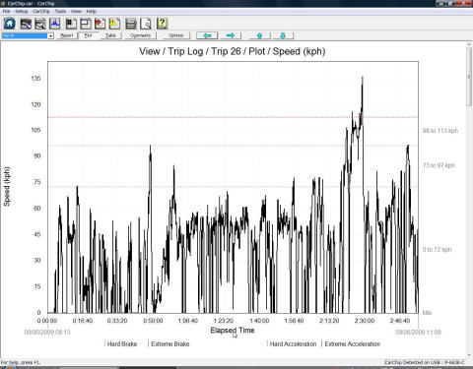Image resolution: width=473 pixels, height=369 pixels.
Task: Click the '98 to 113 kph' band label
Action: coord(440,131)
